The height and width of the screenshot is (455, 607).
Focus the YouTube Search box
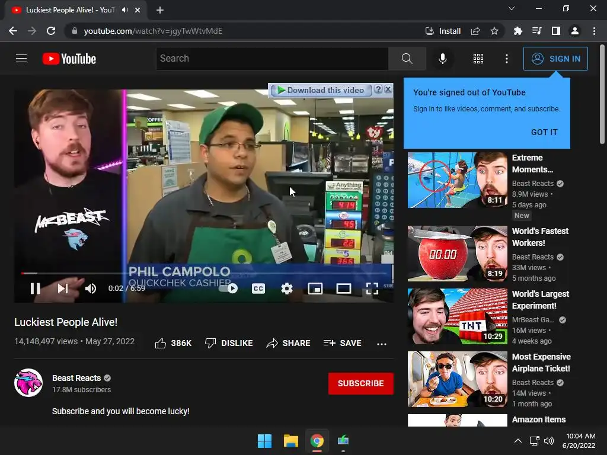(x=272, y=59)
